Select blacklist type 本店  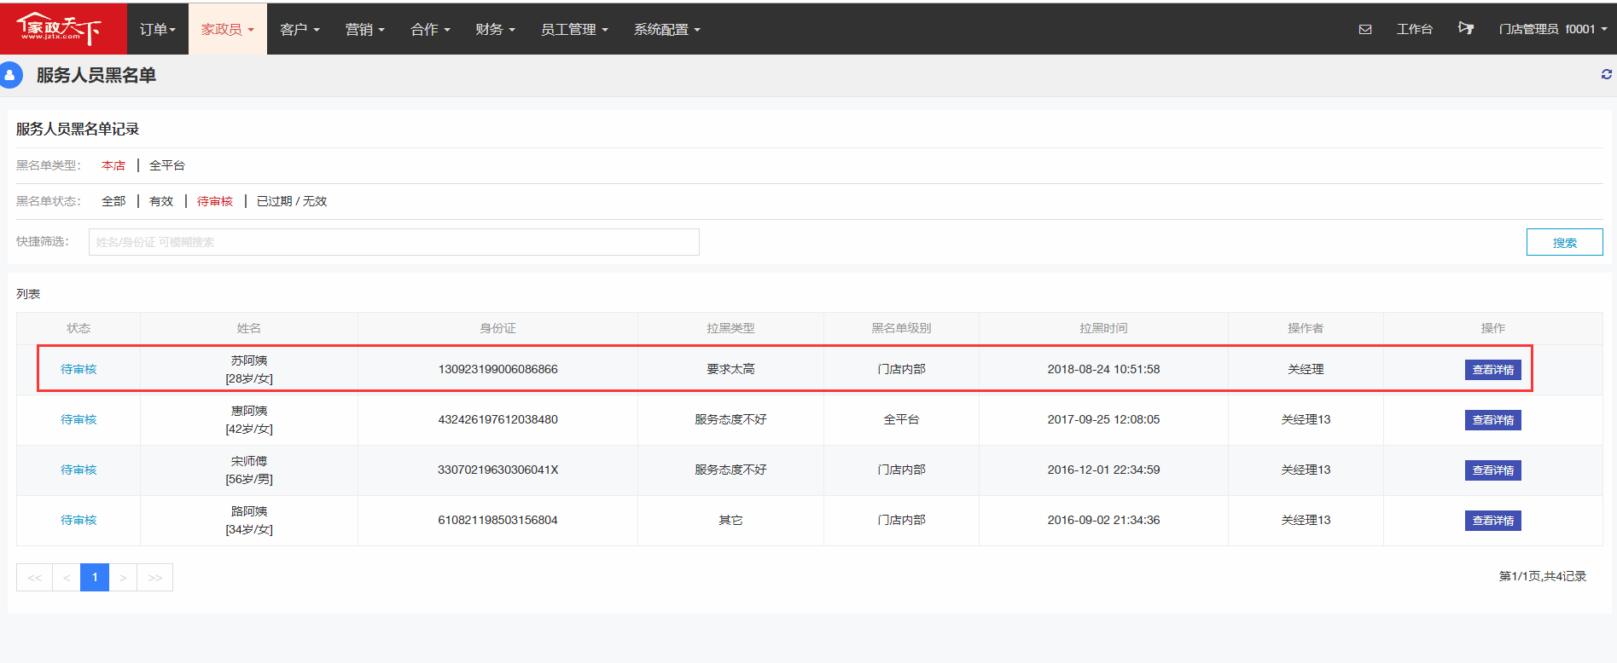[113, 165]
